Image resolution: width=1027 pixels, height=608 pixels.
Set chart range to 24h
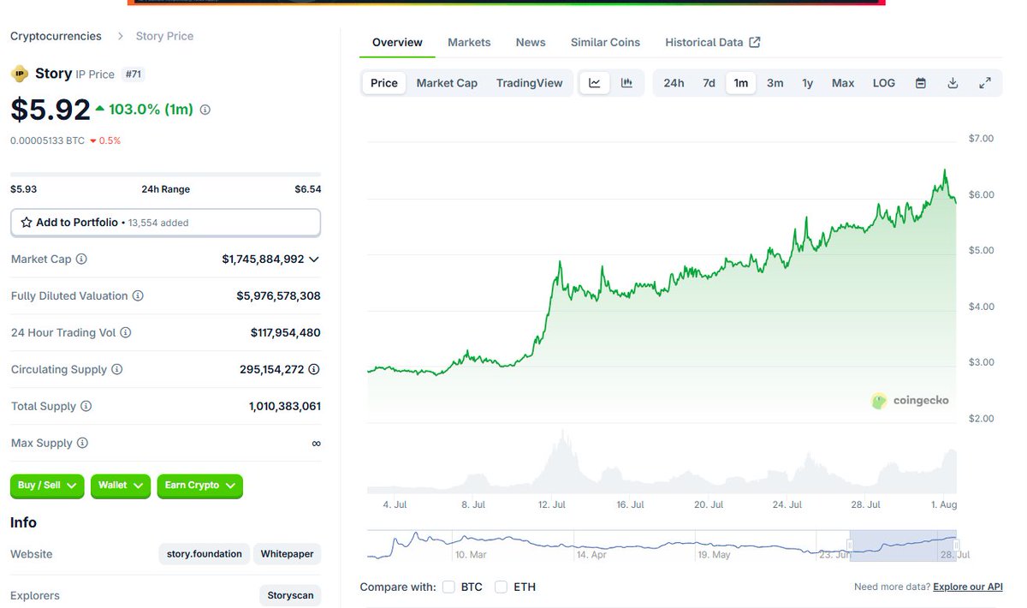[x=674, y=83]
